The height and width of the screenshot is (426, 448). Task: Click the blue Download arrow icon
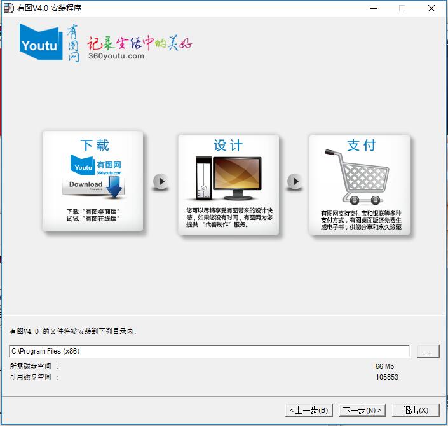pyautogui.click(x=114, y=188)
